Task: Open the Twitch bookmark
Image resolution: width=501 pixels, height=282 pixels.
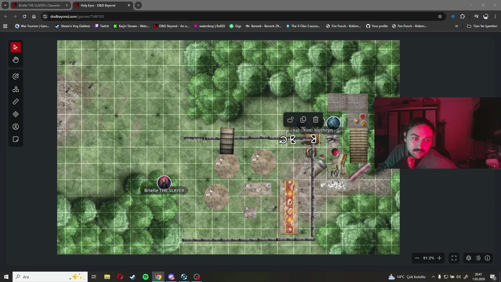Action: coord(102,26)
